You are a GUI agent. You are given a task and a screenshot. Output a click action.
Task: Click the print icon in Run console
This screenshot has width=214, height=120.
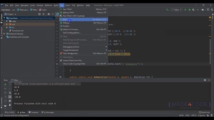(10, 101)
